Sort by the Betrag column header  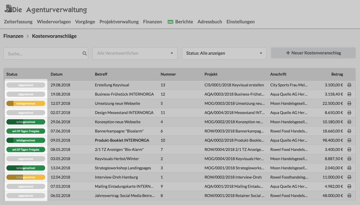pos(337,74)
